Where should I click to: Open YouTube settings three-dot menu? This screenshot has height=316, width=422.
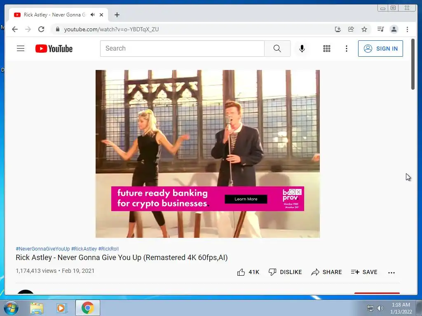click(346, 49)
